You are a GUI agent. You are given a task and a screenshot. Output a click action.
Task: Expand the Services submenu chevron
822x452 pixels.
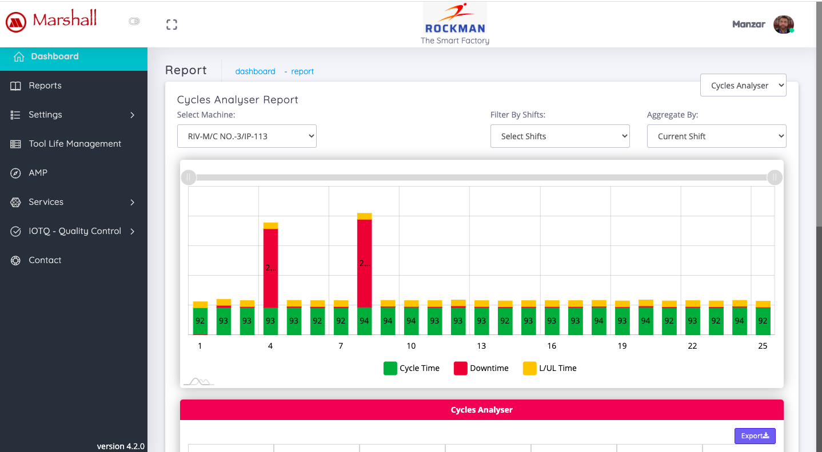[x=133, y=202]
